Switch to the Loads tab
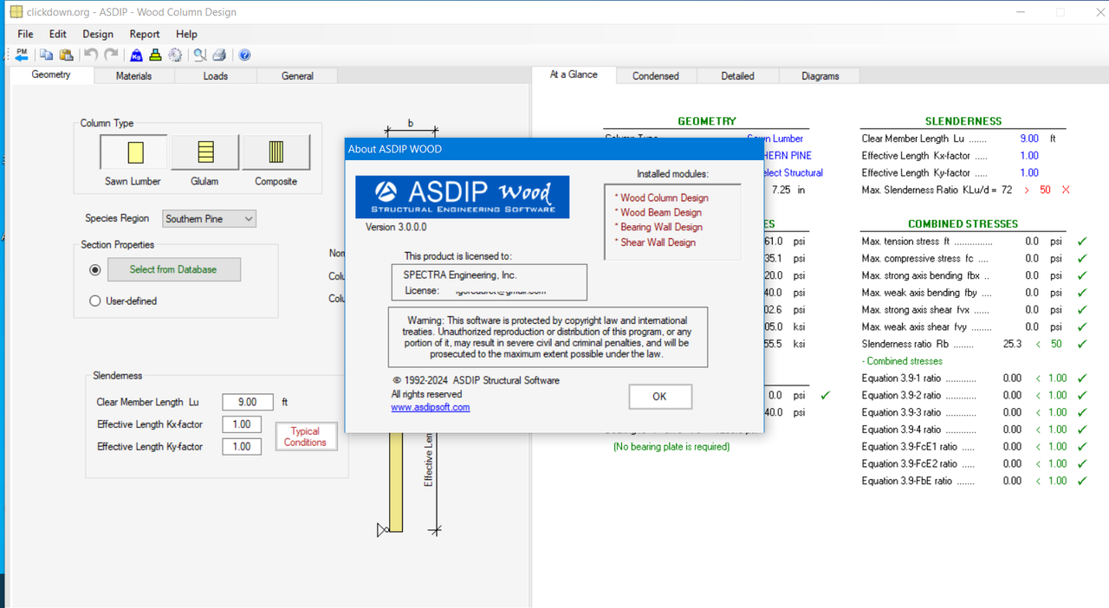1109x608 pixels. tap(216, 76)
